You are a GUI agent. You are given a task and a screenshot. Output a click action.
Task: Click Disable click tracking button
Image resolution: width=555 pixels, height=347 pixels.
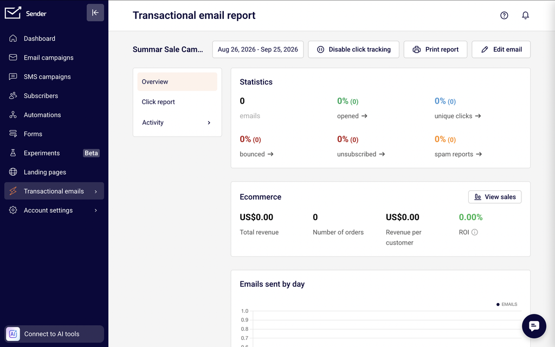tap(353, 49)
